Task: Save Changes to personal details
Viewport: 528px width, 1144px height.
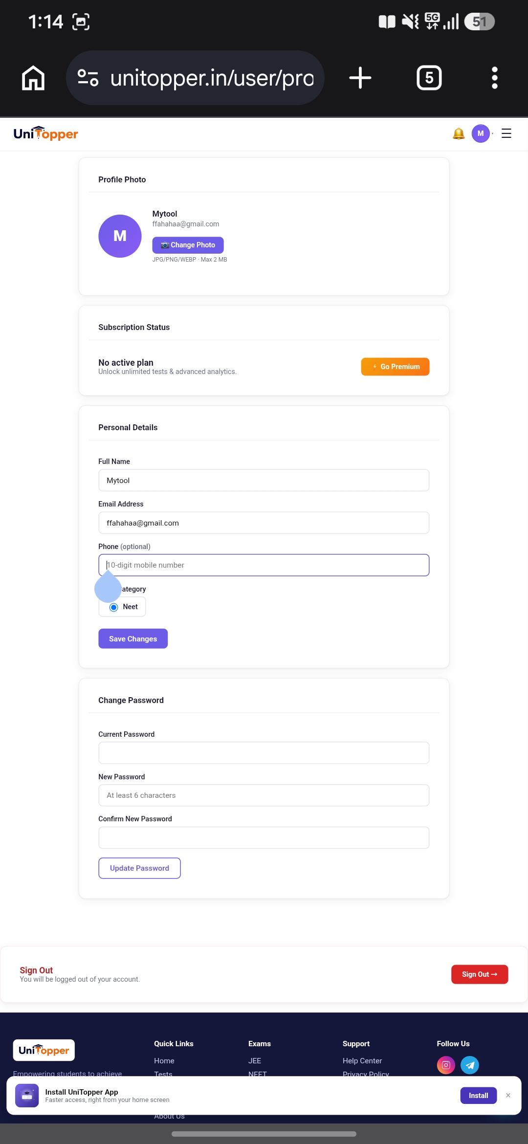Action: [133, 638]
